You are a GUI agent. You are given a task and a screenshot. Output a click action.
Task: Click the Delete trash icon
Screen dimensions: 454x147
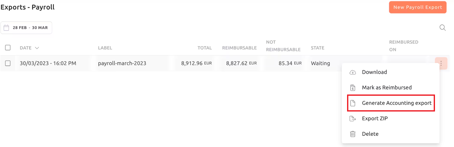[353, 134]
